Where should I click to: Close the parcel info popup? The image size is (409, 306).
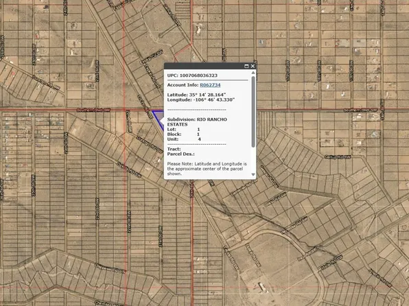253,66
